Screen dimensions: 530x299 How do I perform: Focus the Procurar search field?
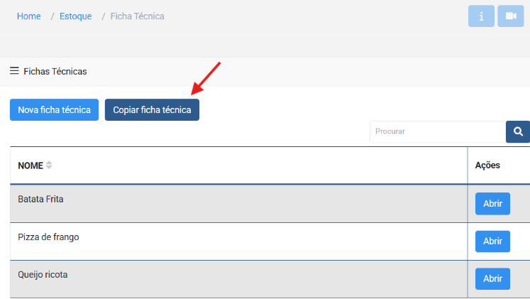point(436,131)
